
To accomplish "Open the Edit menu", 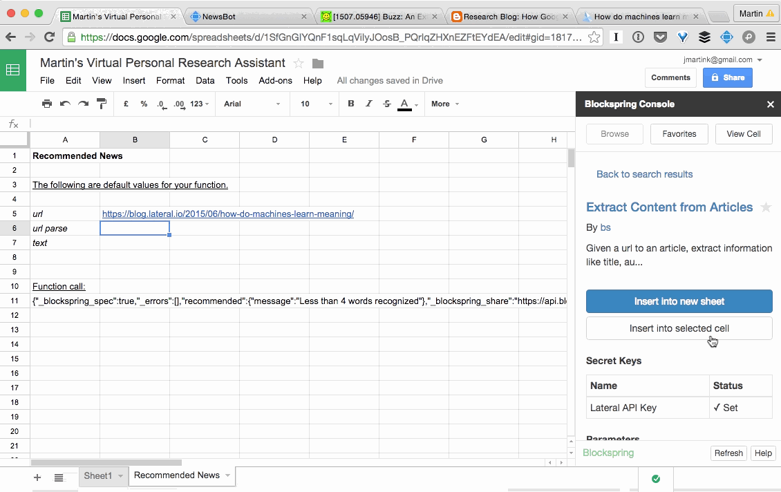I will [x=73, y=81].
